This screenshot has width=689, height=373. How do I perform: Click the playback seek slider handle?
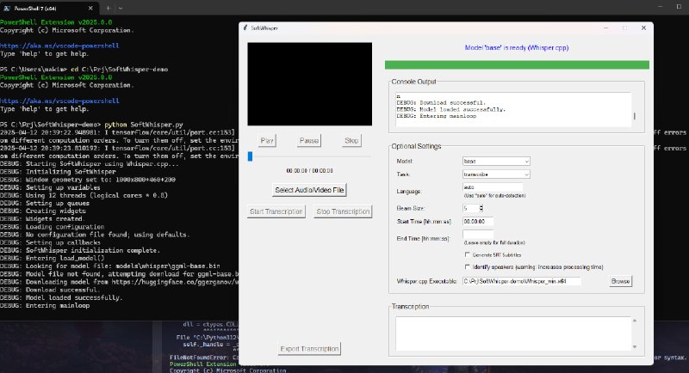(250, 156)
